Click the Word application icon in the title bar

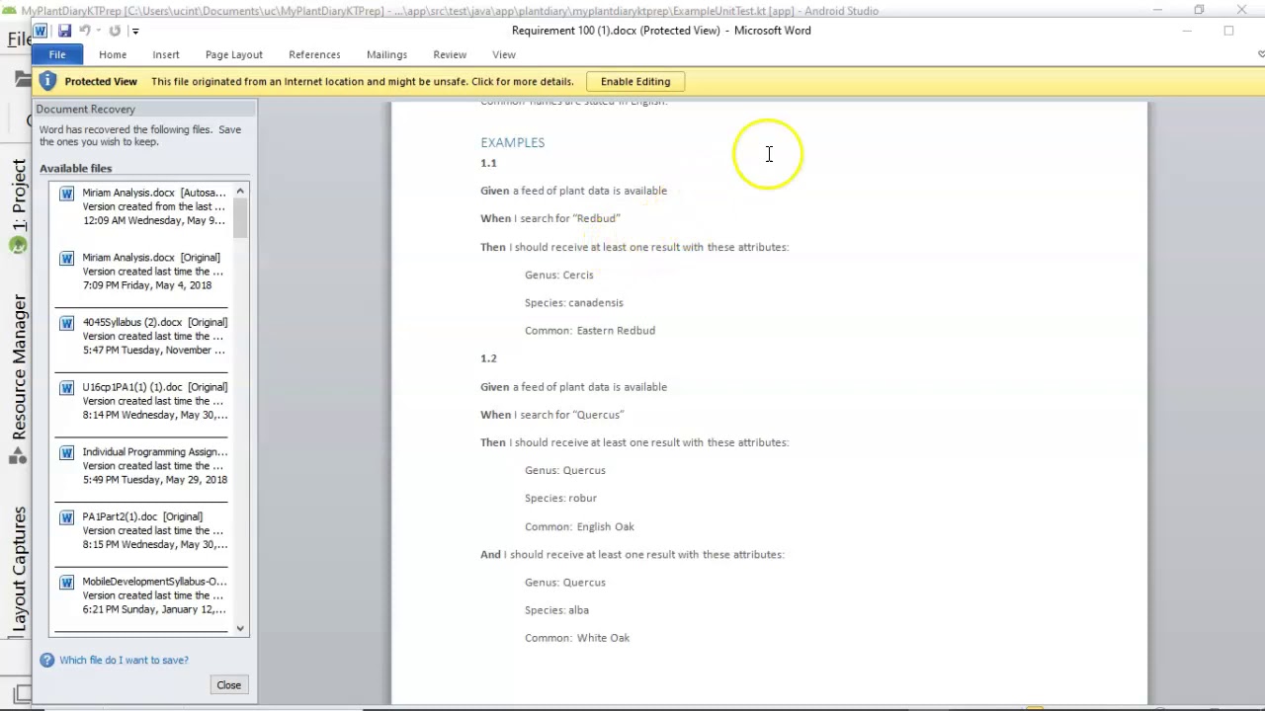tap(41, 31)
